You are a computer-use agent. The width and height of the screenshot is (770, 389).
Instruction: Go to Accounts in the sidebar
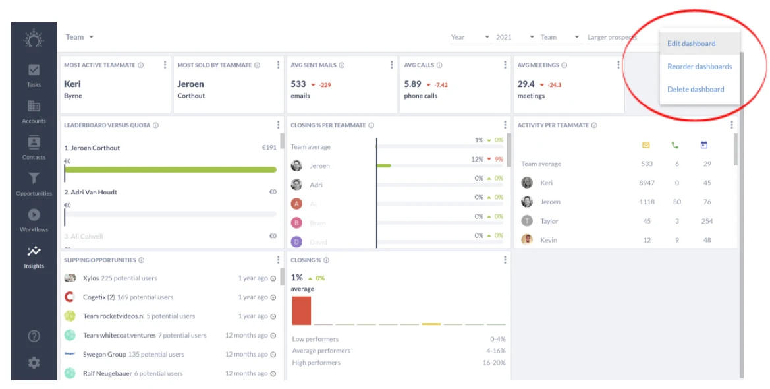coord(34,111)
